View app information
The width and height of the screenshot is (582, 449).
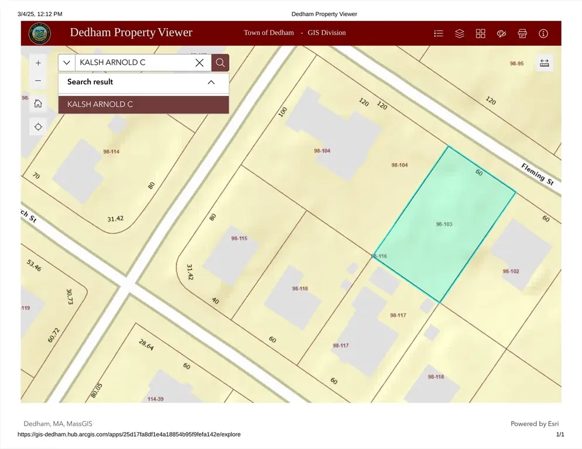click(x=543, y=33)
